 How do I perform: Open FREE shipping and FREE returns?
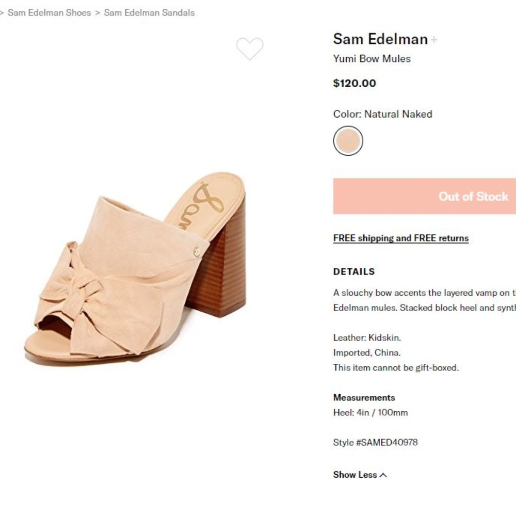tap(401, 238)
